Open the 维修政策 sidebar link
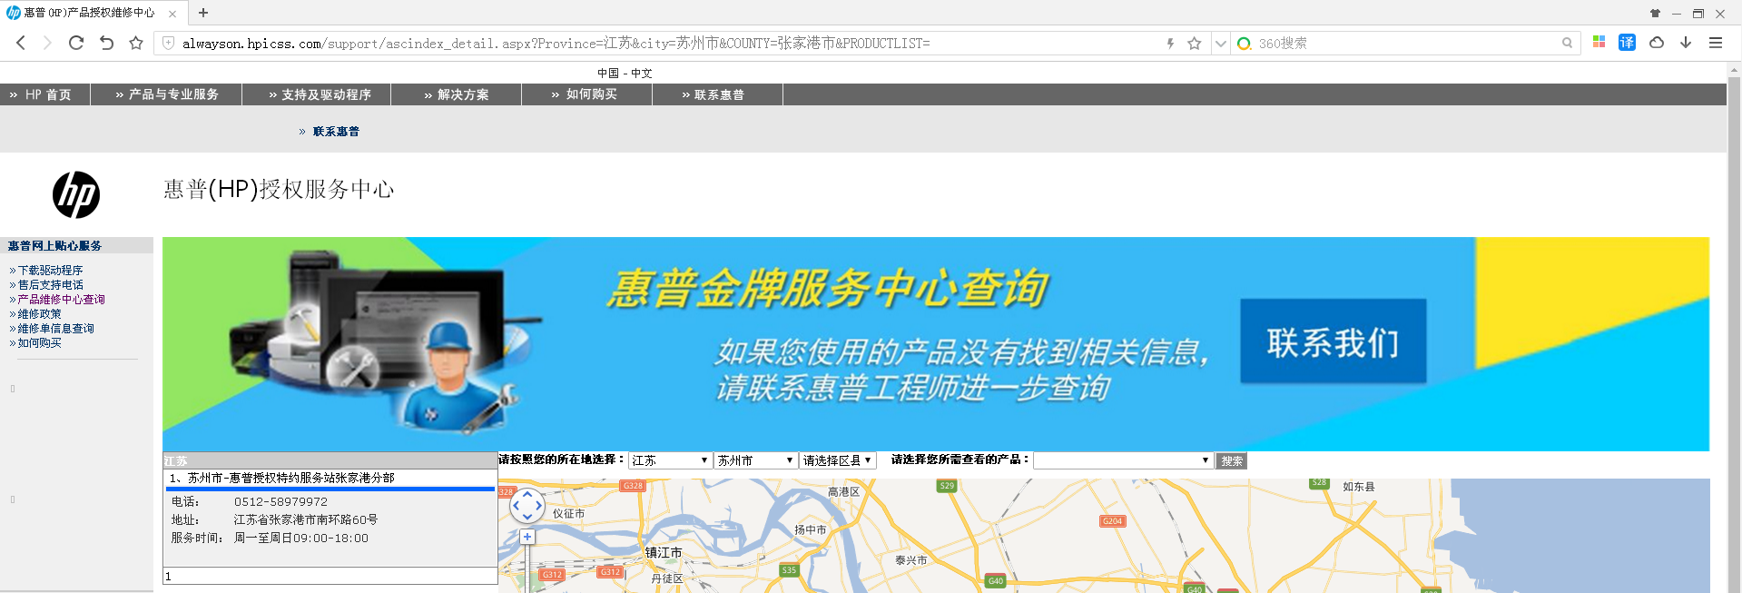 39,314
